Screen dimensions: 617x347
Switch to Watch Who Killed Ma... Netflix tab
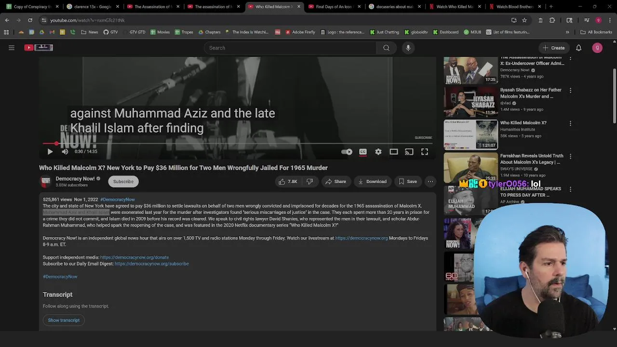[x=456, y=7]
